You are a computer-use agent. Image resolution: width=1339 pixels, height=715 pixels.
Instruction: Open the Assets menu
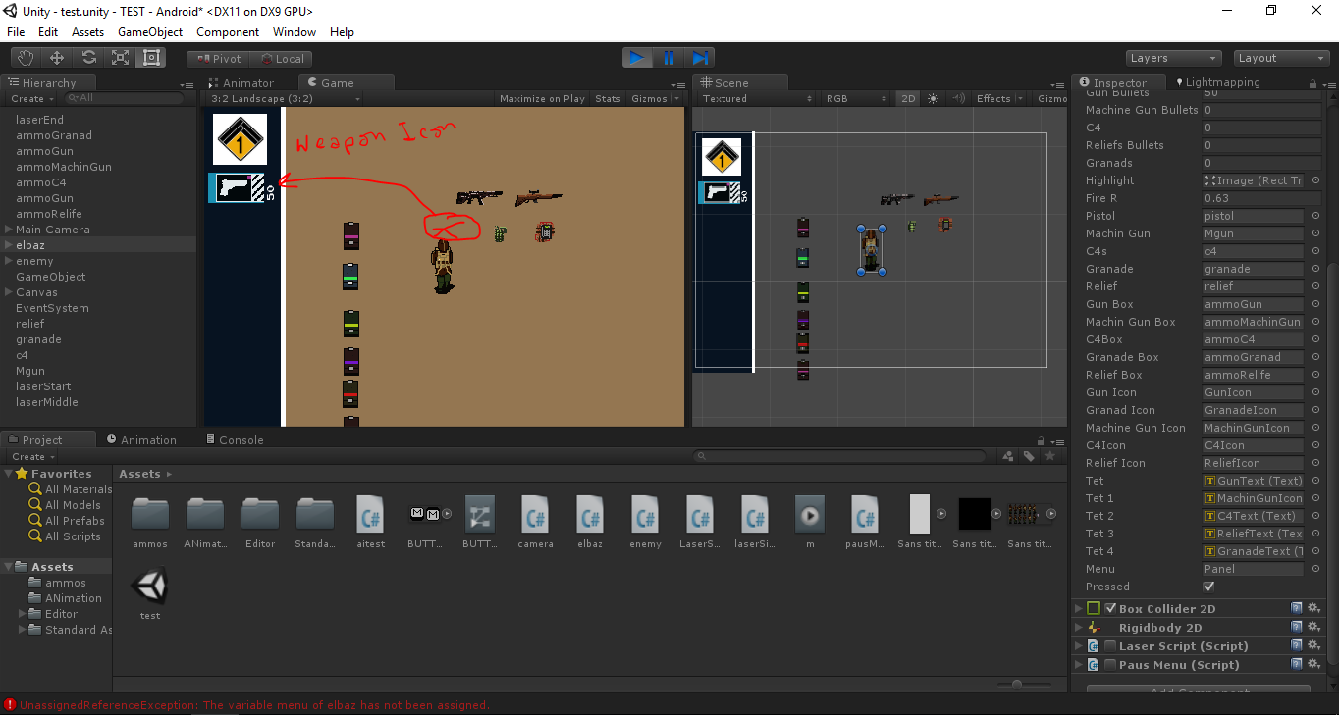pos(87,32)
